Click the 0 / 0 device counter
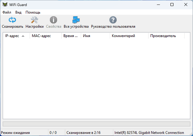 pos(53,133)
